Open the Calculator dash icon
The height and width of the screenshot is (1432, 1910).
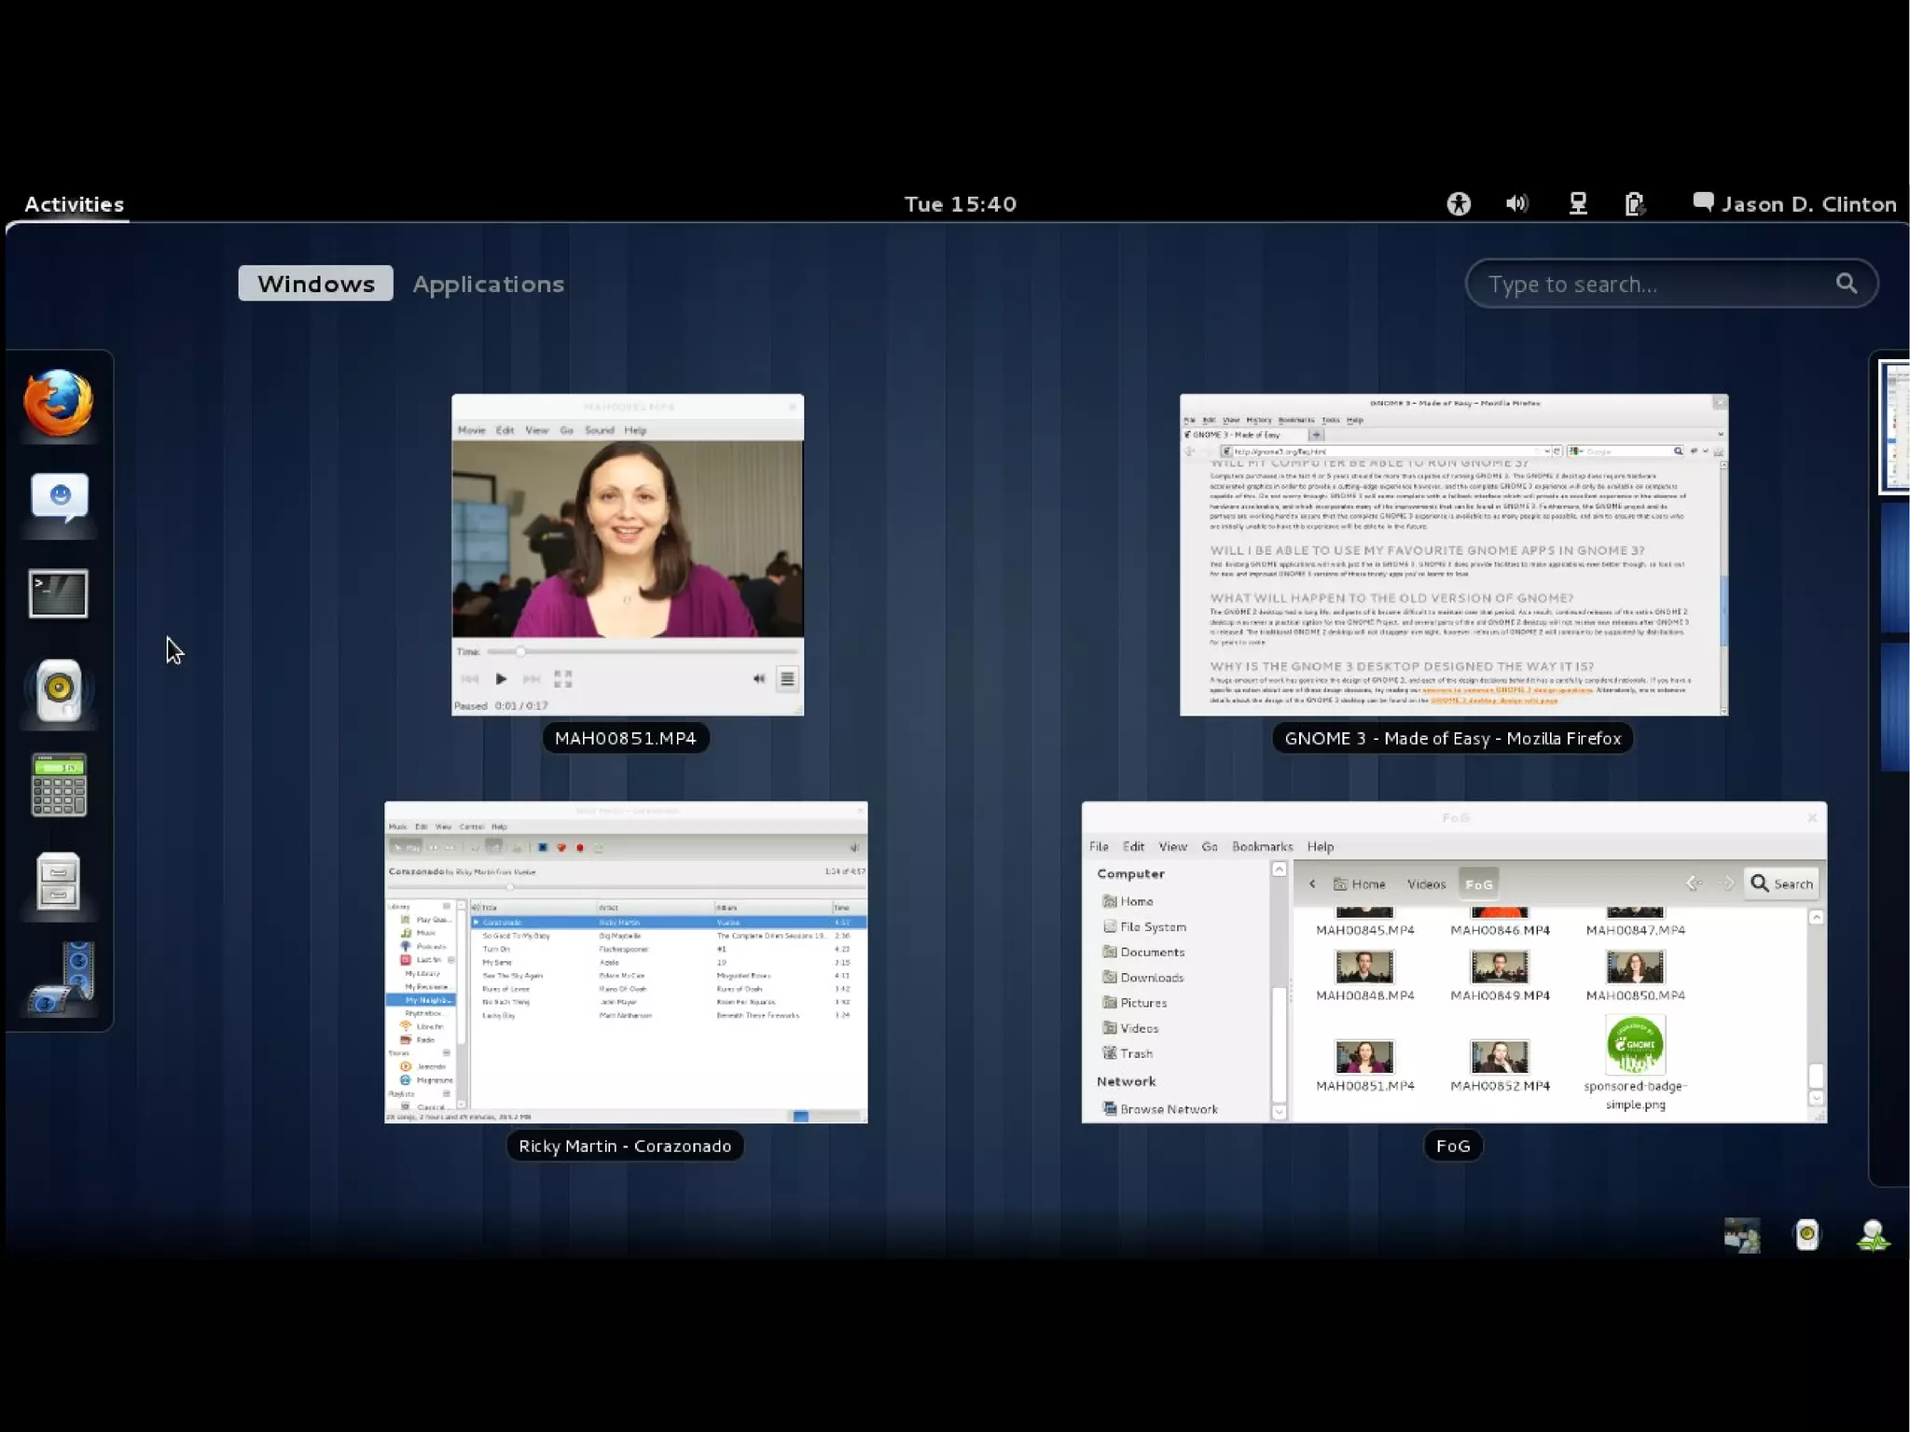coord(59,786)
